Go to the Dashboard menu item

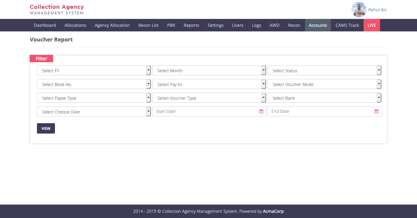[x=45, y=25]
